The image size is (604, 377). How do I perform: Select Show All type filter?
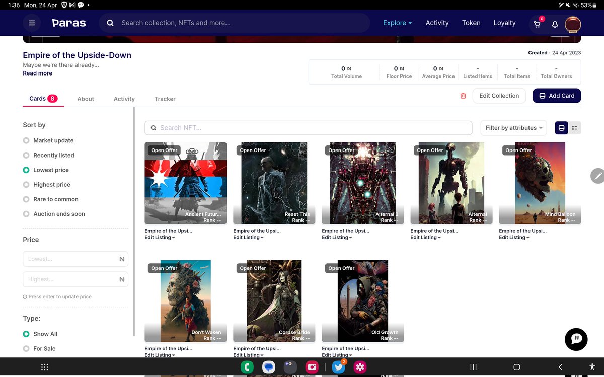[x=40, y=334]
